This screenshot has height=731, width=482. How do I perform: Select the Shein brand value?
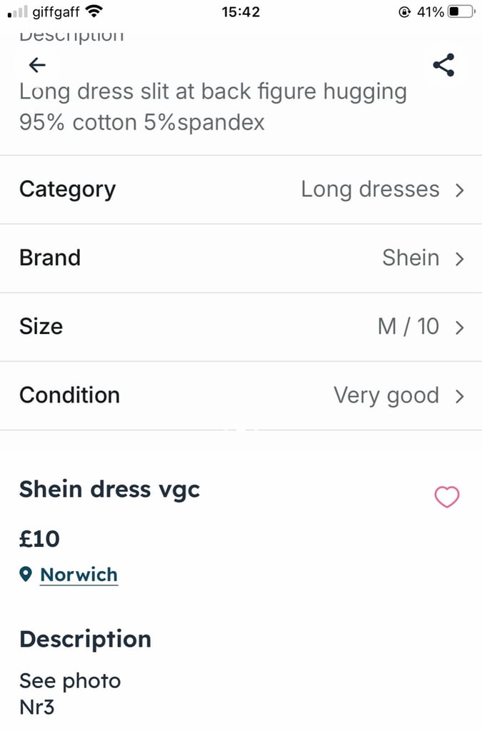point(411,258)
